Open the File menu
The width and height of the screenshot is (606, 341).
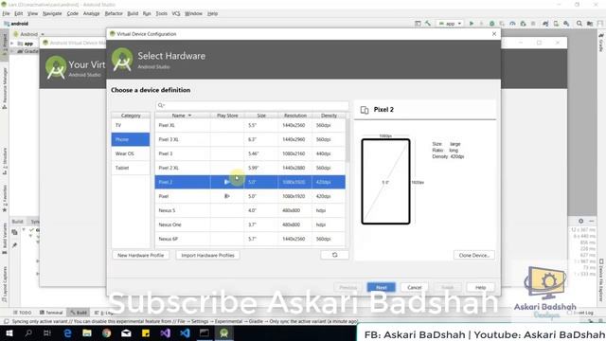(x=6, y=13)
